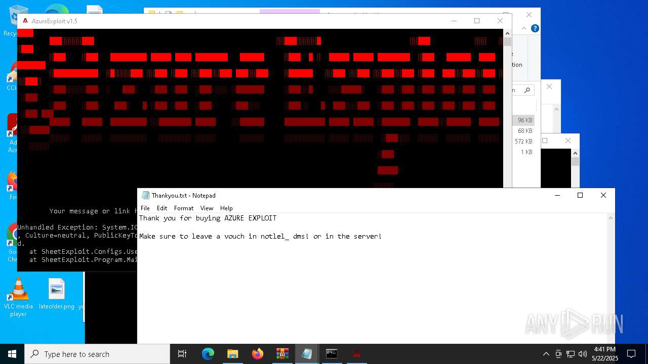Click the Notepad vertical scrollbar up arrow
648x364 pixels.
click(x=611, y=218)
